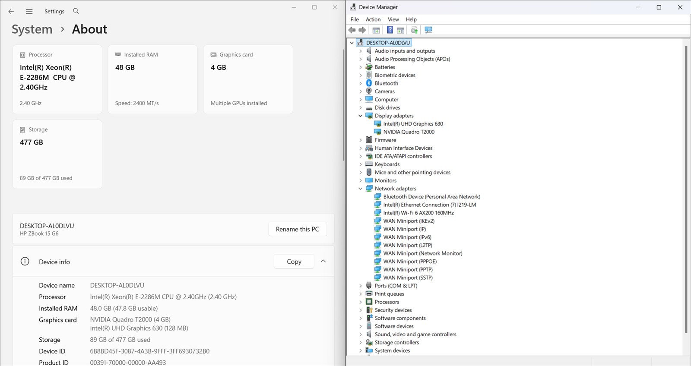Click the Disk drives category icon

pos(369,107)
